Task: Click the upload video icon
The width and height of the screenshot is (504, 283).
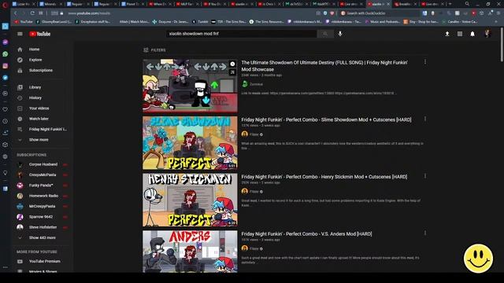Action: [447, 34]
